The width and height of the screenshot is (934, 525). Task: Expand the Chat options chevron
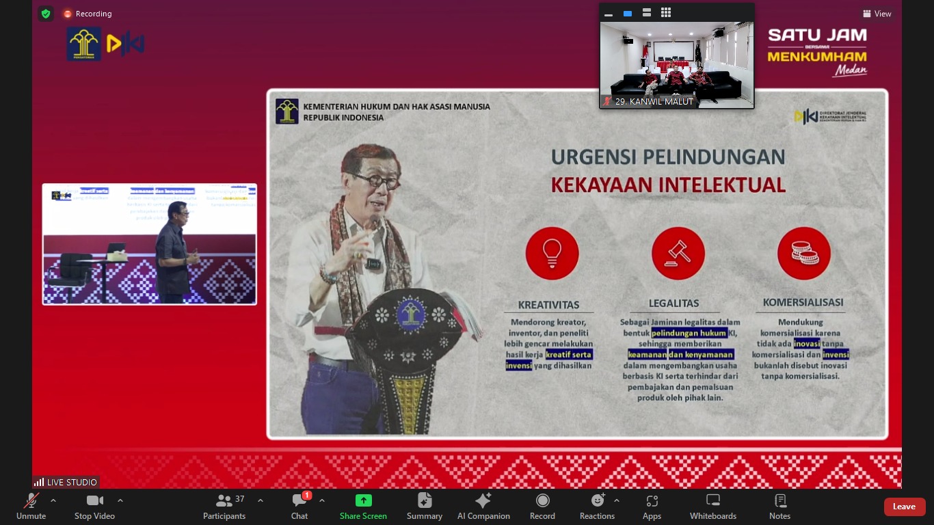click(322, 500)
